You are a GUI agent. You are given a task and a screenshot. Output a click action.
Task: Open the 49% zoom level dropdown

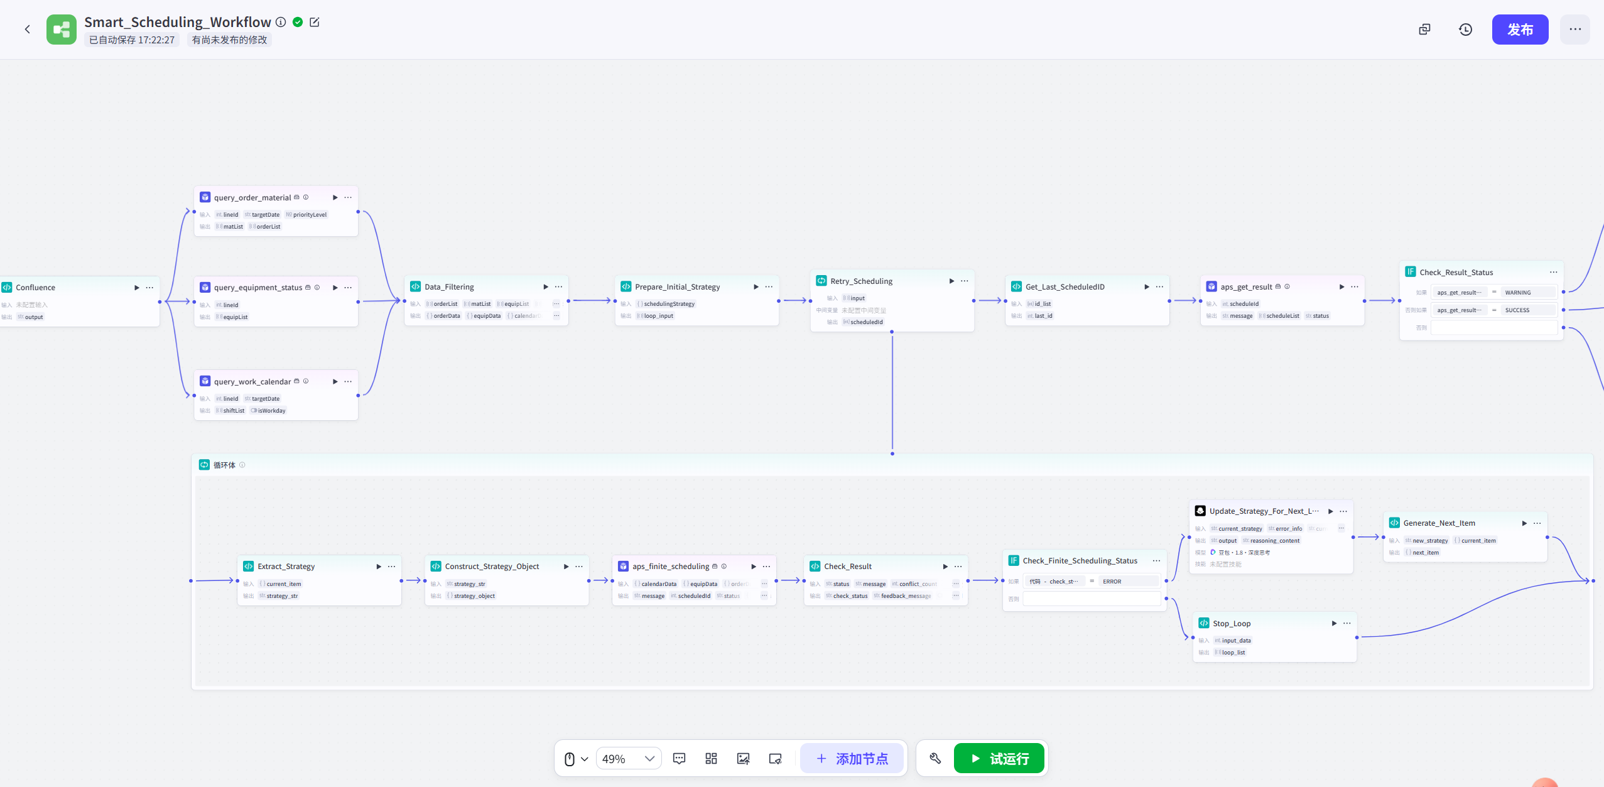pyautogui.click(x=628, y=759)
